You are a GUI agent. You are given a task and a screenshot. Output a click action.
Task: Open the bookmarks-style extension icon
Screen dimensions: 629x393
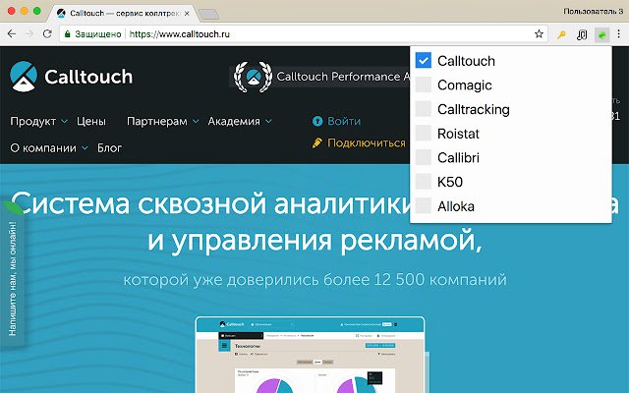582,35
